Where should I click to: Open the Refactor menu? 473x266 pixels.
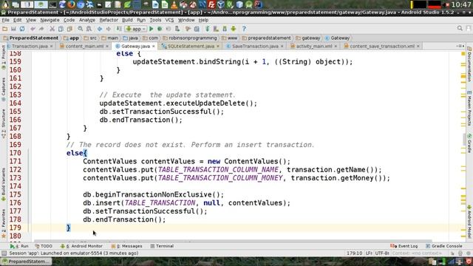pyautogui.click(x=109, y=20)
